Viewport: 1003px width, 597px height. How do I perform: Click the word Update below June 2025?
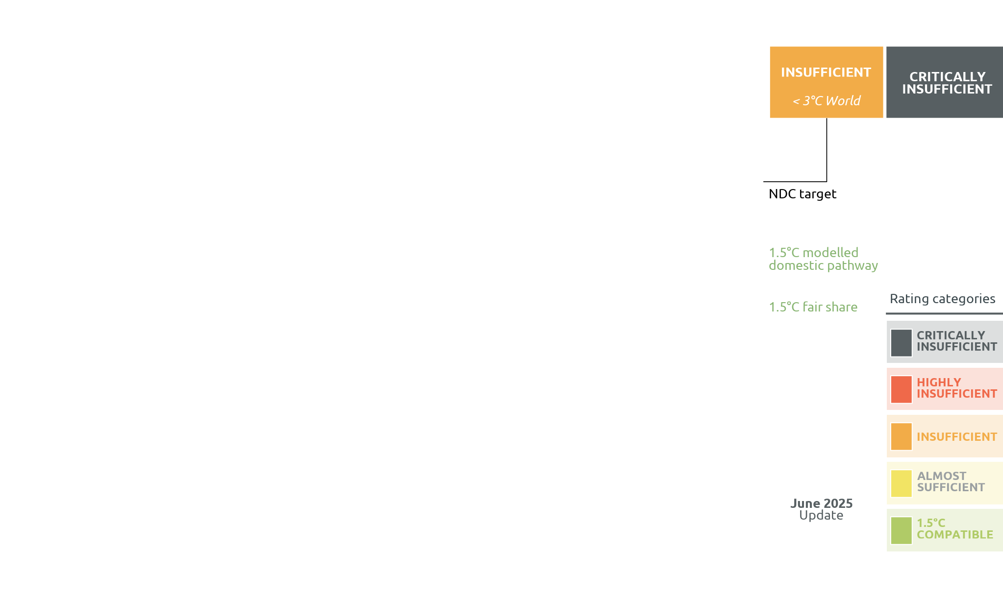[821, 515]
